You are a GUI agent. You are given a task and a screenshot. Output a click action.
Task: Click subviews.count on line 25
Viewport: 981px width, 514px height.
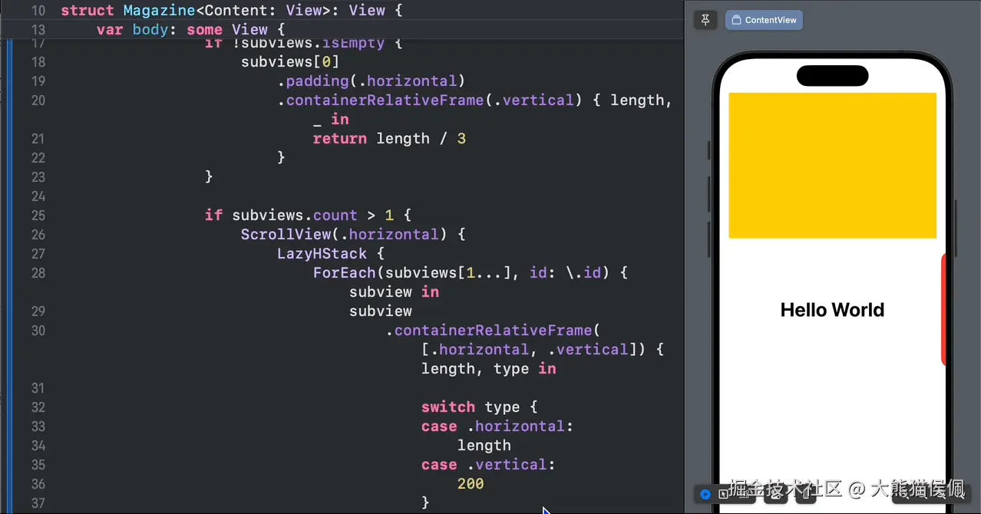click(295, 216)
